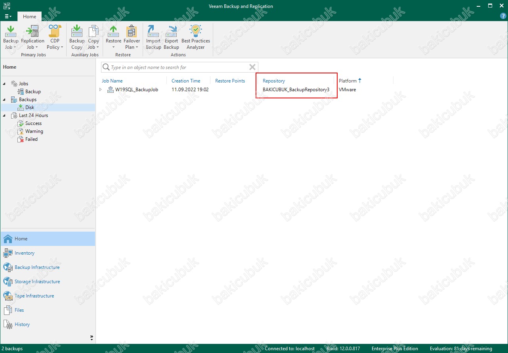Viewport: 508px width, 353px height.
Task: Launch the Best Practices Analyzer
Action: pyautogui.click(x=196, y=37)
